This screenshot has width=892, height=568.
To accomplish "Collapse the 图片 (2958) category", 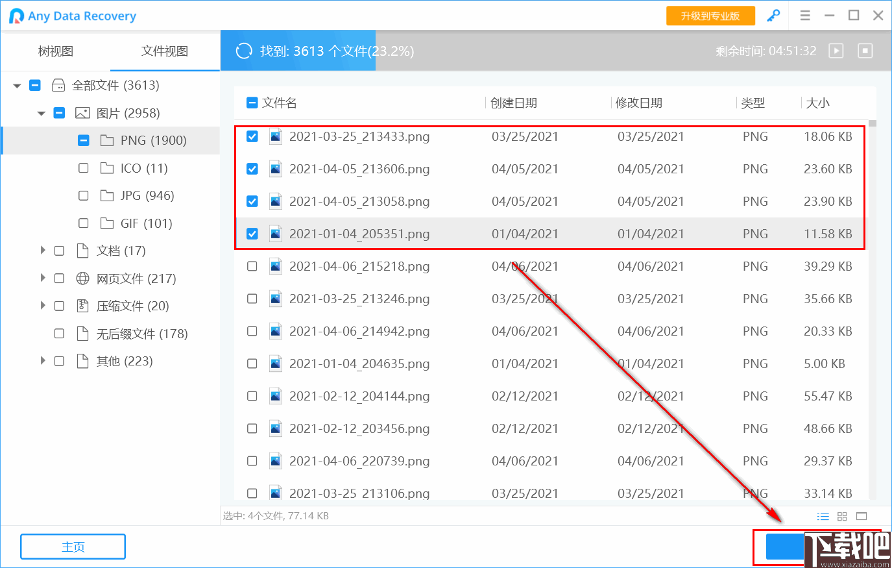I will coord(42,113).
